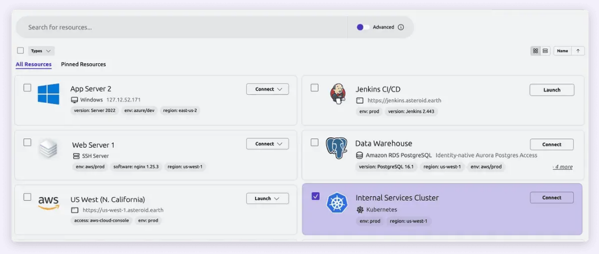Open Connect dropdown for Web Server 1
The height and width of the screenshot is (254, 599).
click(268, 144)
